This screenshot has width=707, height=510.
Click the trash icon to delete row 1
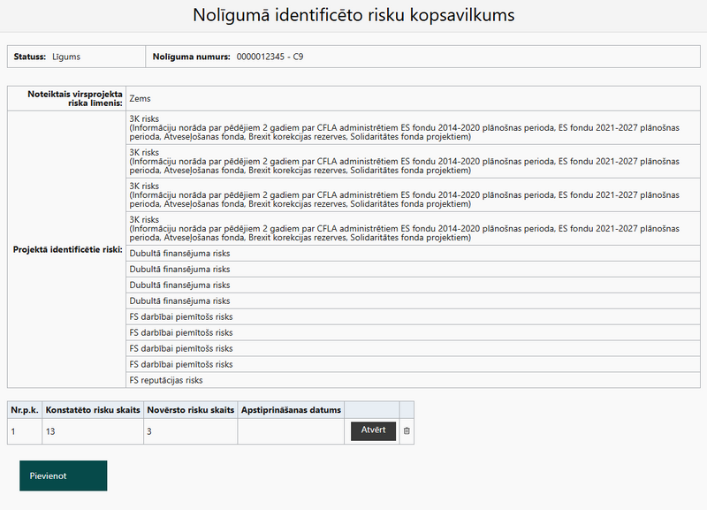pyautogui.click(x=407, y=430)
